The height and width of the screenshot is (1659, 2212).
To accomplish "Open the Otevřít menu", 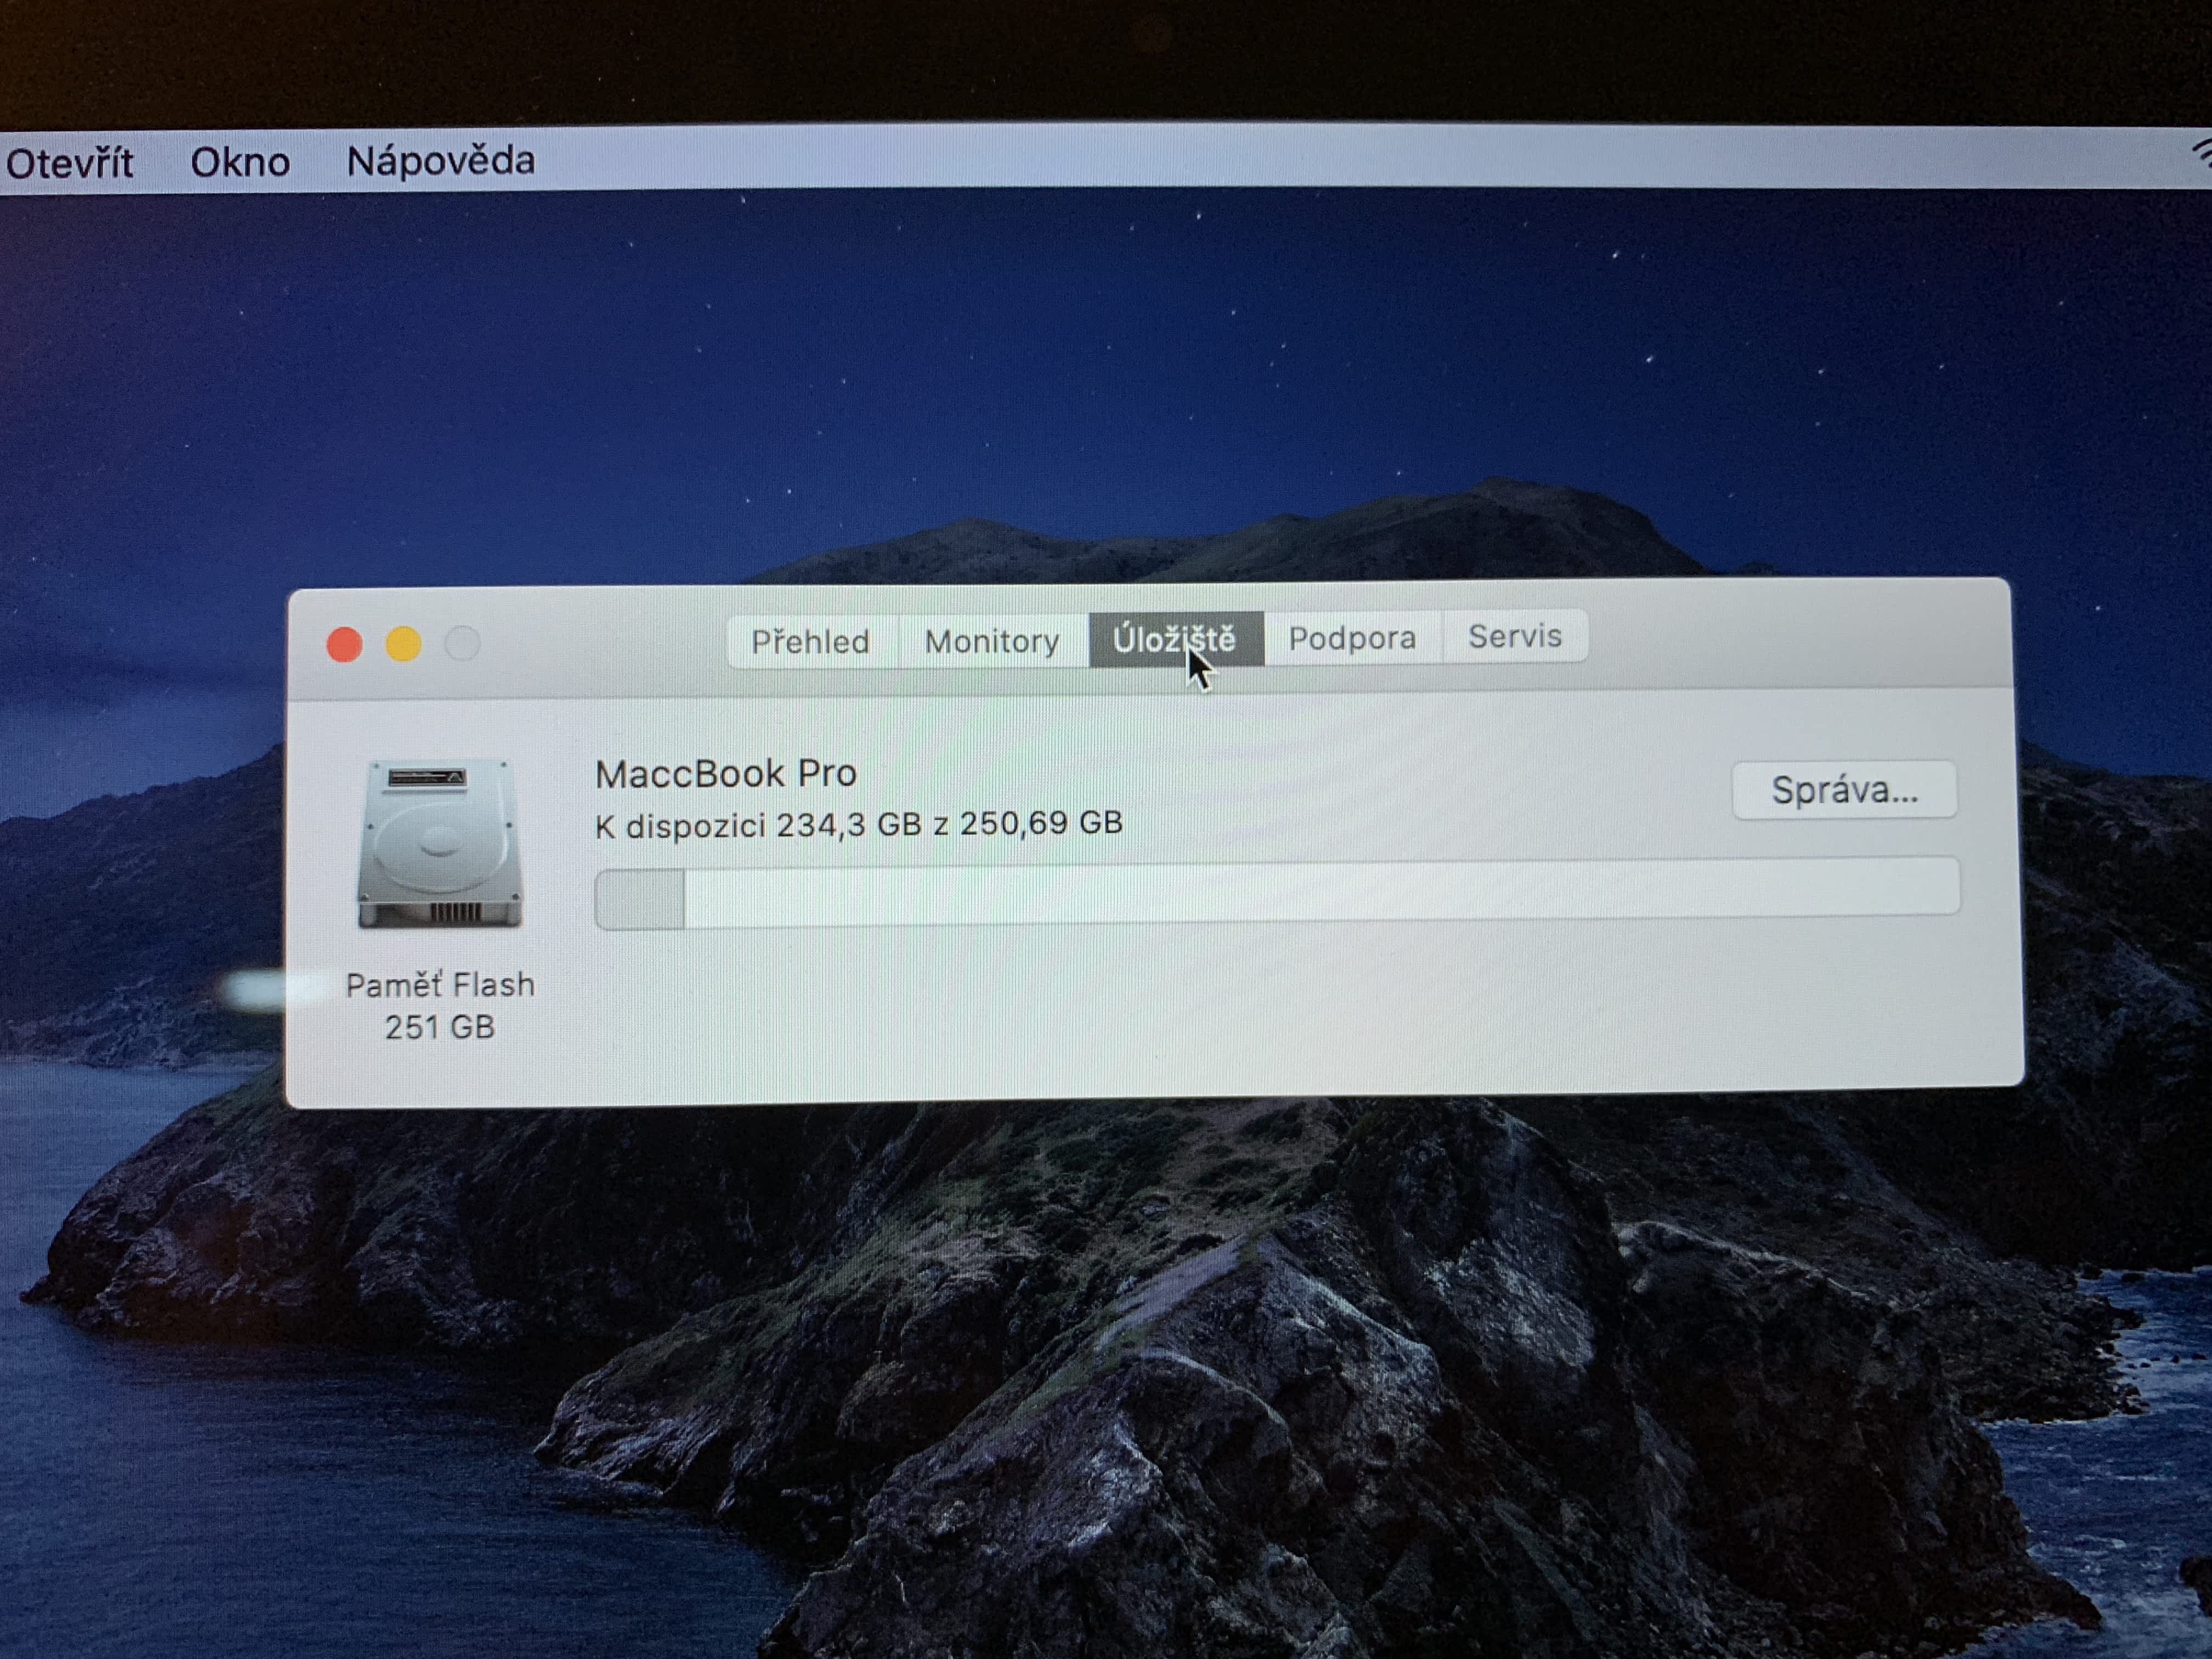I will tap(69, 163).
